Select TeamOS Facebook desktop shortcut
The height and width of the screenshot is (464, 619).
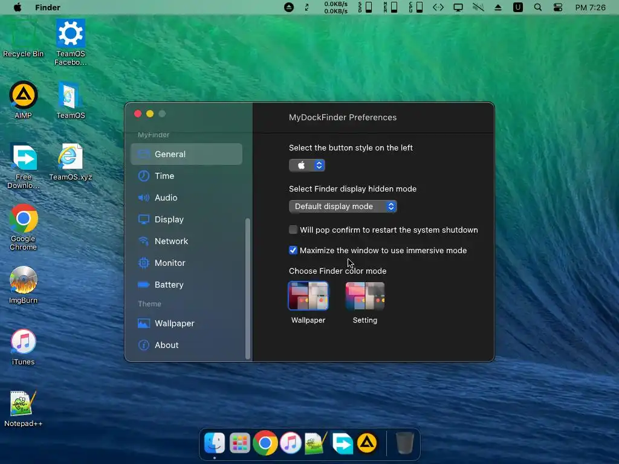[x=71, y=42]
